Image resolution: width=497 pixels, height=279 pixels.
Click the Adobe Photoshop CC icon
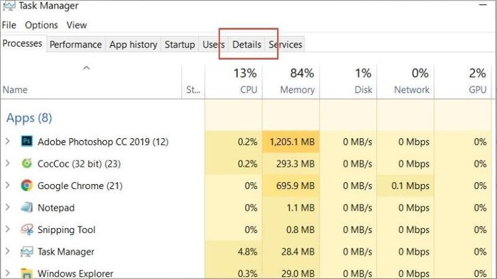point(27,141)
